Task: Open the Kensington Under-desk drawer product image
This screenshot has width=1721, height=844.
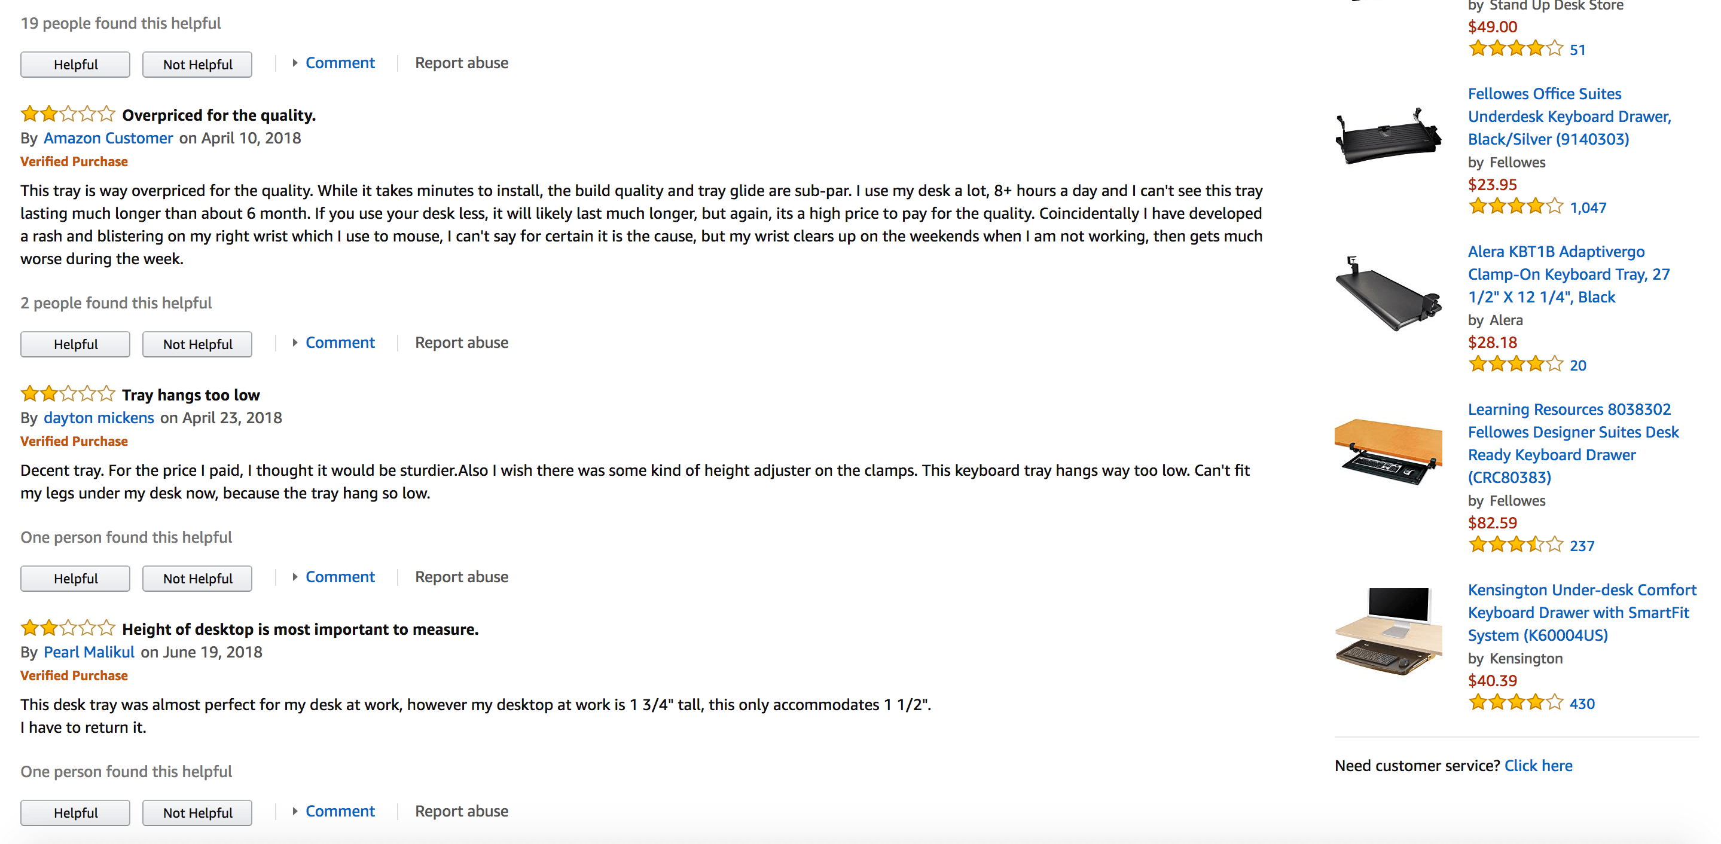Action: point(1389,632)
